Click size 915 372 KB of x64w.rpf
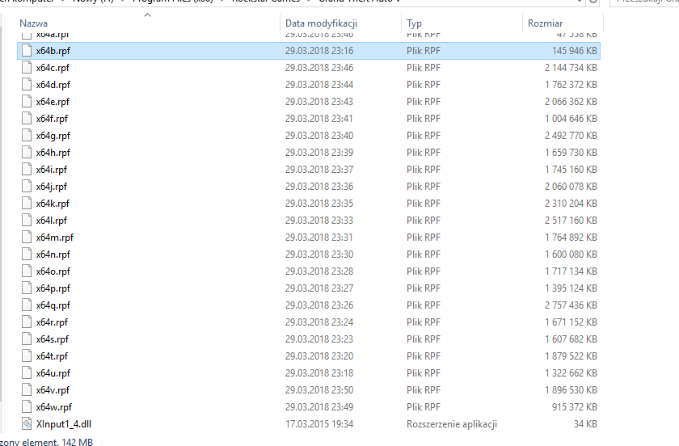679x446 pixels. (574, 406)
